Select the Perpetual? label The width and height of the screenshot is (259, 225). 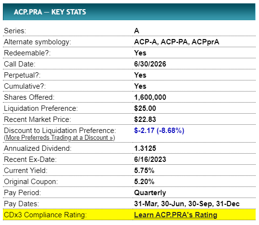click(22, 75)
